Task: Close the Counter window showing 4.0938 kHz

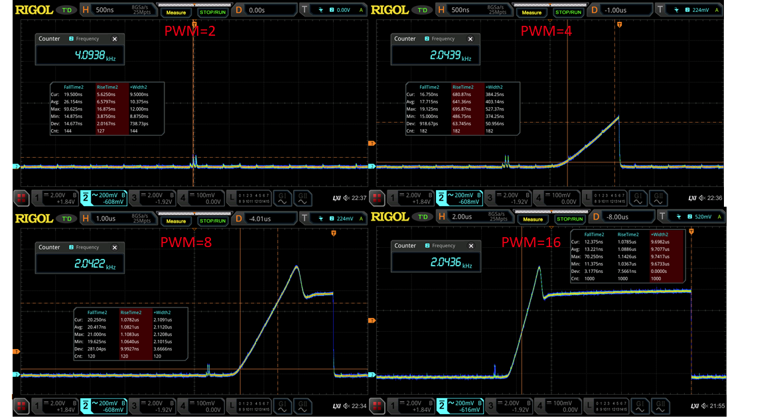Action: pyautogui.click(x=115, y=39)
